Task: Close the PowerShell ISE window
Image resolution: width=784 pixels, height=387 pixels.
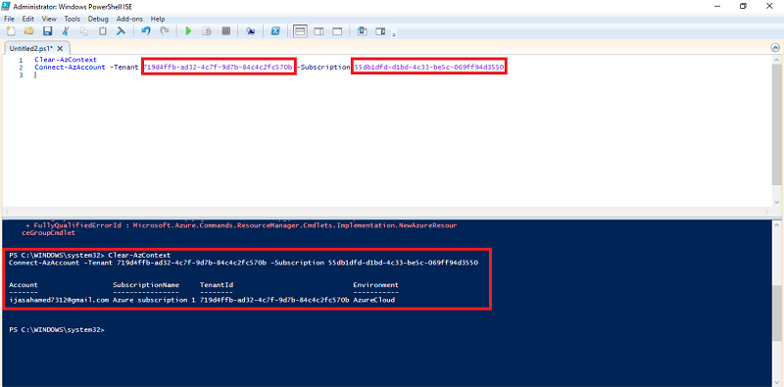Action: (769, 6)
